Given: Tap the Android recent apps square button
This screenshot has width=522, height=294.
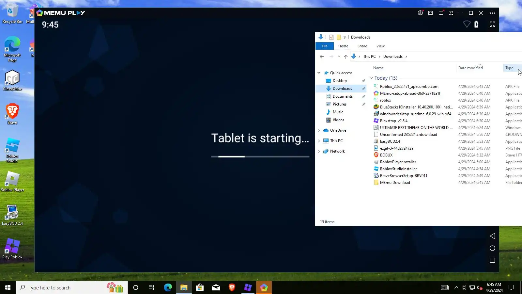Looking at the screenshot, I should [492, 260].
